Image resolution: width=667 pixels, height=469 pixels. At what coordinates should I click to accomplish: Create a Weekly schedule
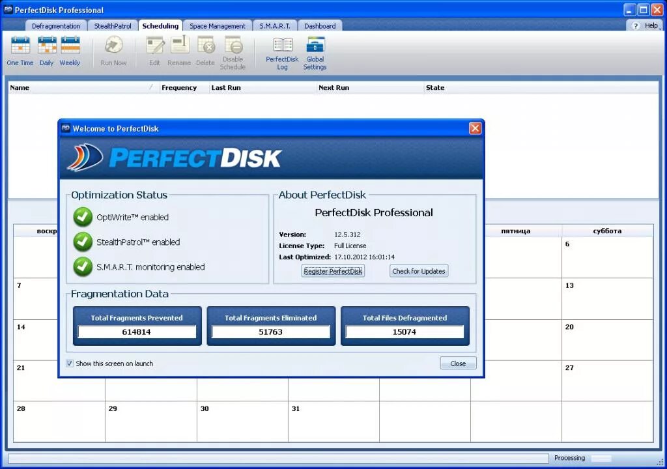click(x=70, y=51)
